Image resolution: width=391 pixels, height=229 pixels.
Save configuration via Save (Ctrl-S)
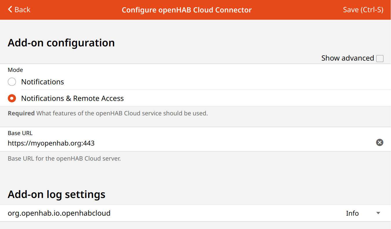(x=363, y=10)
